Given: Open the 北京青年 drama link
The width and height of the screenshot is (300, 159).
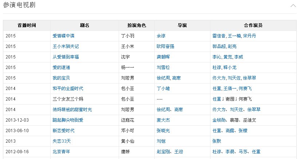Looking at the screenshot, I should 61,152.
